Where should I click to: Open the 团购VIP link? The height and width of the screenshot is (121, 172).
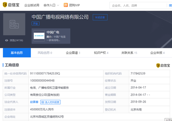click(x=74, y=5)
